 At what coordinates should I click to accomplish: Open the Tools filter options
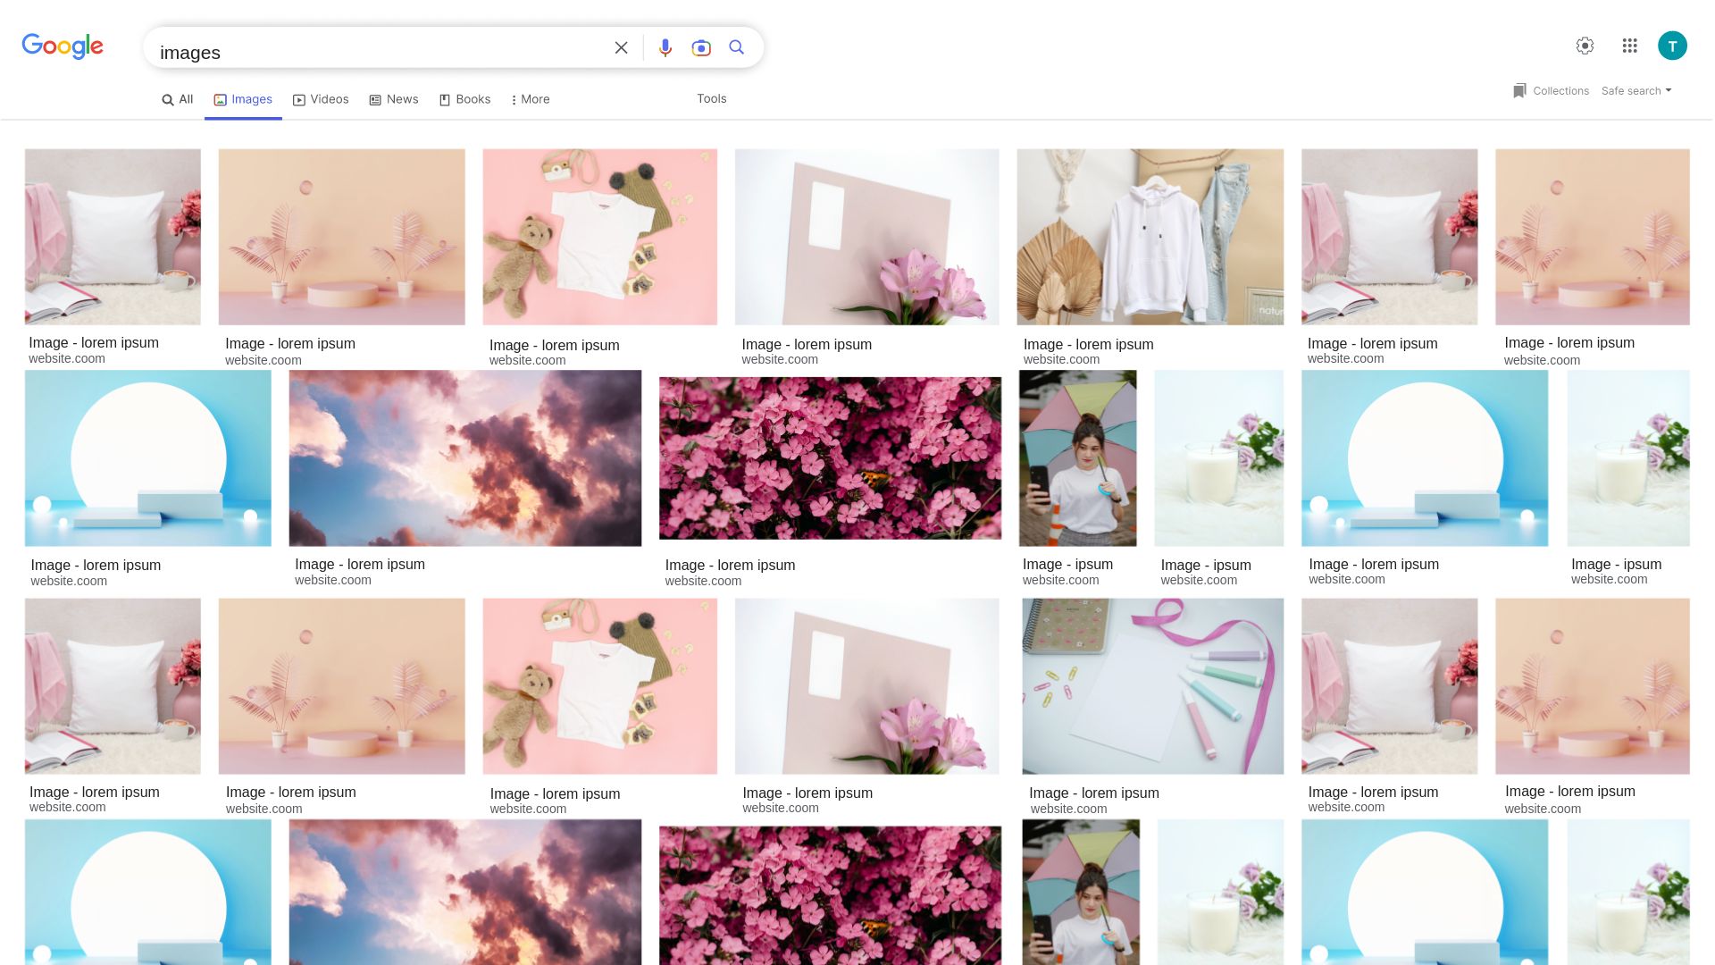[x=711, y=98]
